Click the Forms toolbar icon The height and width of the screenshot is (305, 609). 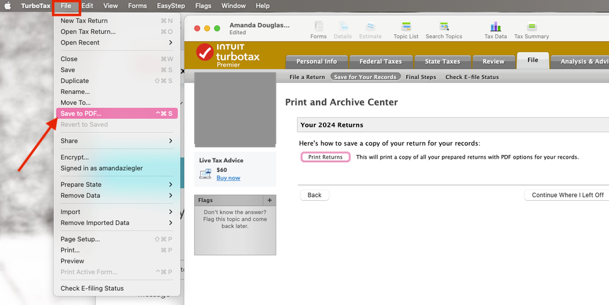(319, 30)
